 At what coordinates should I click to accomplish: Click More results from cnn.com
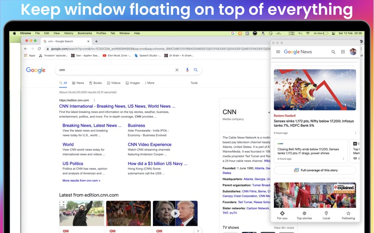pyautogui.click(x=81, y=181)
